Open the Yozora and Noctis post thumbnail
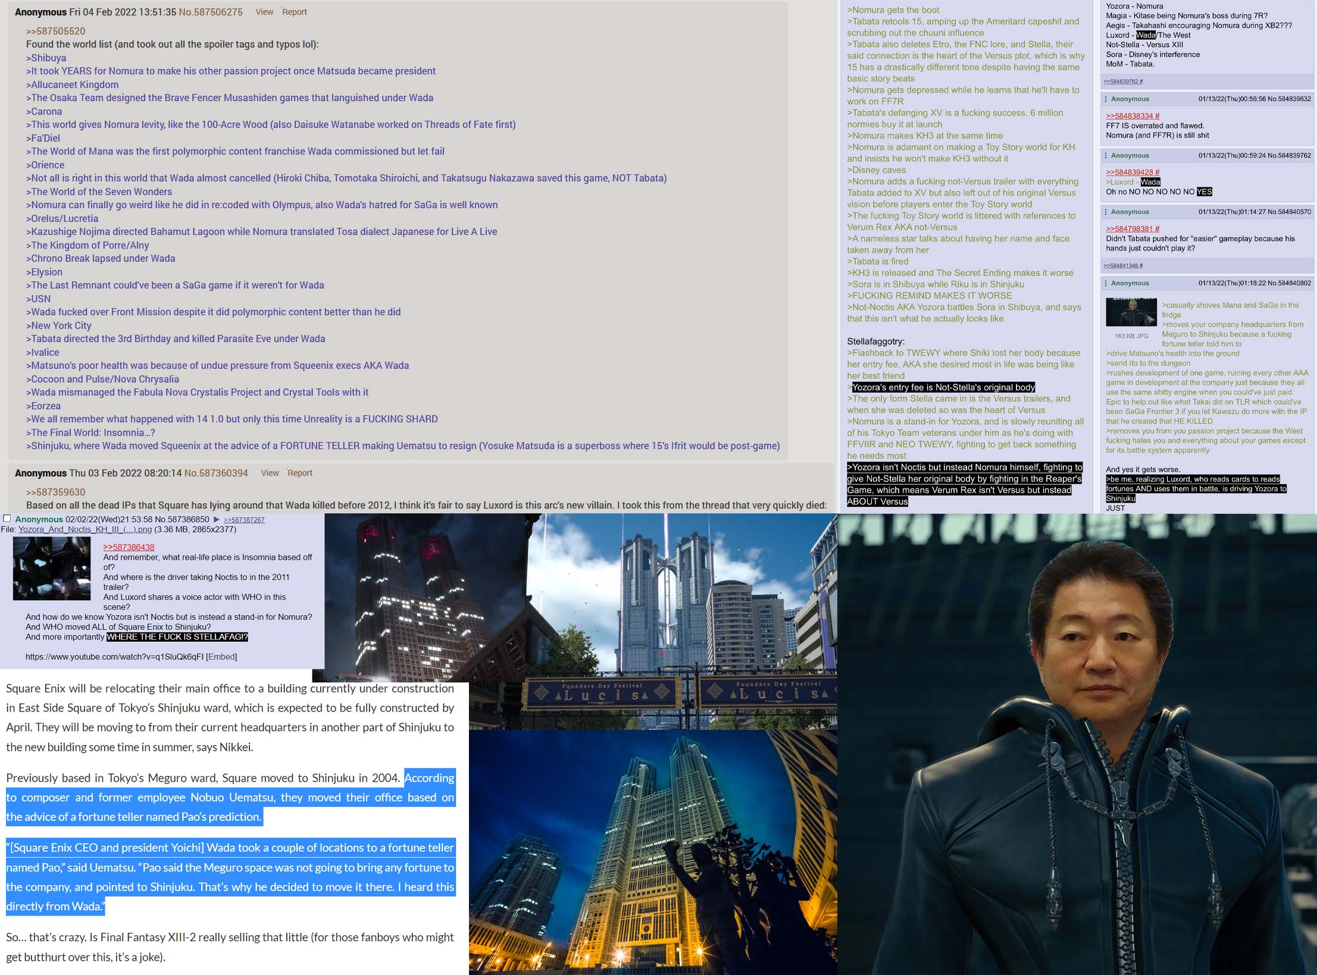1317x975 pixels. 52,568
